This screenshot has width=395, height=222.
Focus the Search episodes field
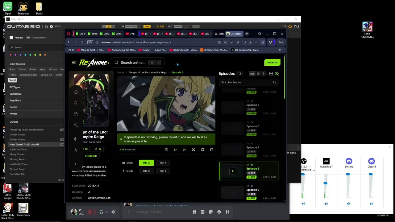coord(248,82)
